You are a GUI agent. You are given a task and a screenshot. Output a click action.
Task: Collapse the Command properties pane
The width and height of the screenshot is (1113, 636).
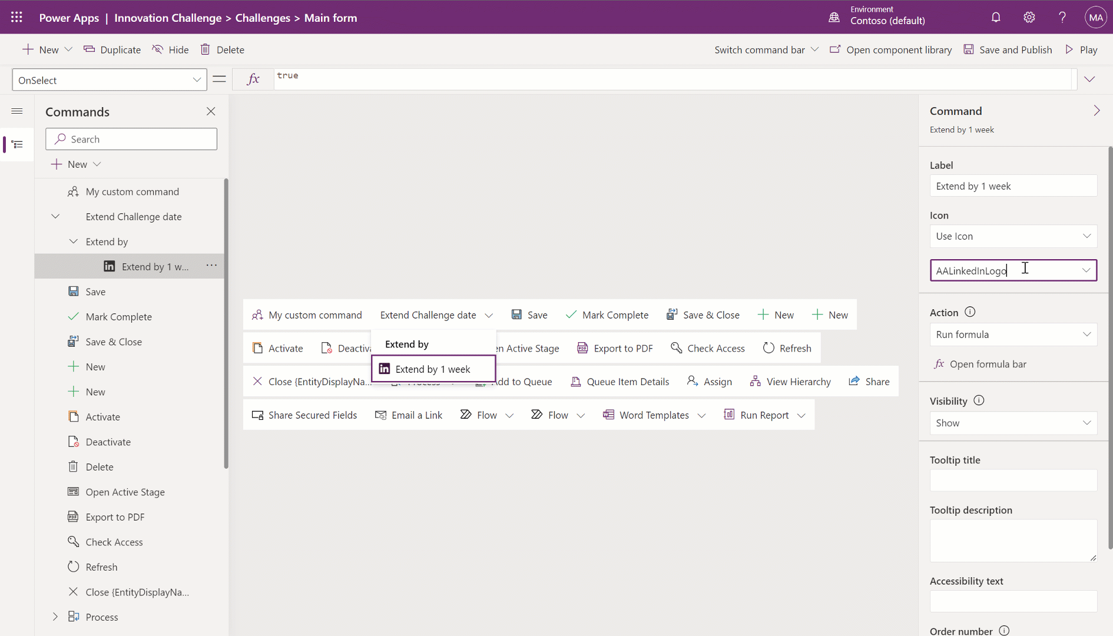click(x=1096, y=111)
